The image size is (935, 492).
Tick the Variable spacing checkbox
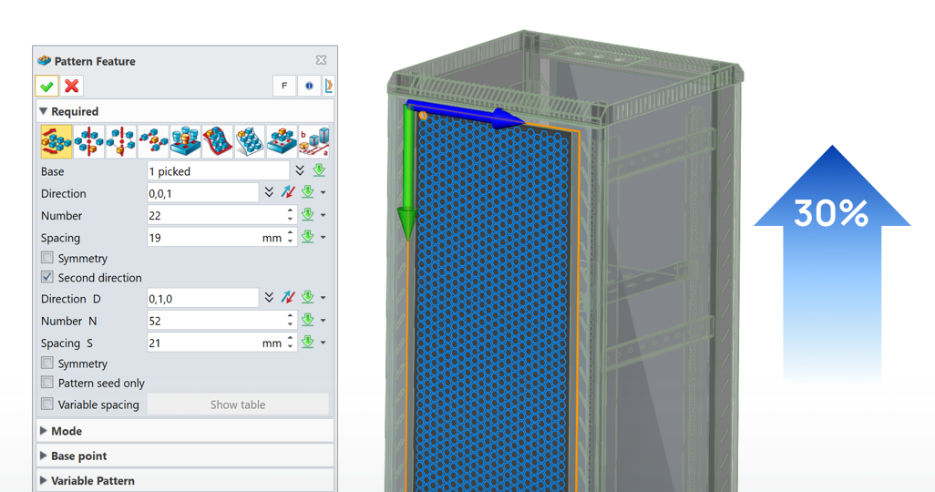click(x=47, y=405)
